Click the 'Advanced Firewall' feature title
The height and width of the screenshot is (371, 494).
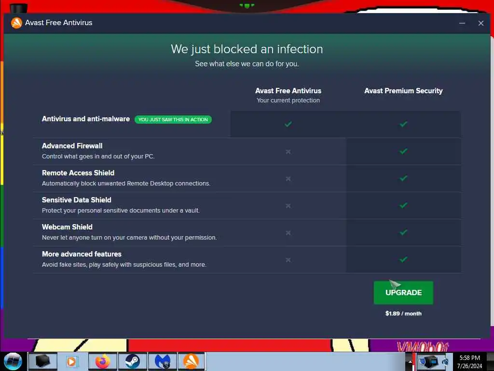click(x=72, y=146)
